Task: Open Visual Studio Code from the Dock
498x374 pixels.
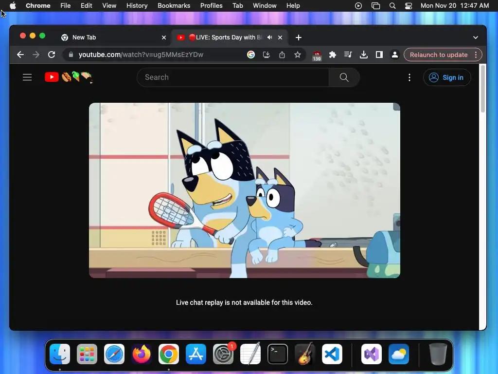Action: (x=332, y=354)
